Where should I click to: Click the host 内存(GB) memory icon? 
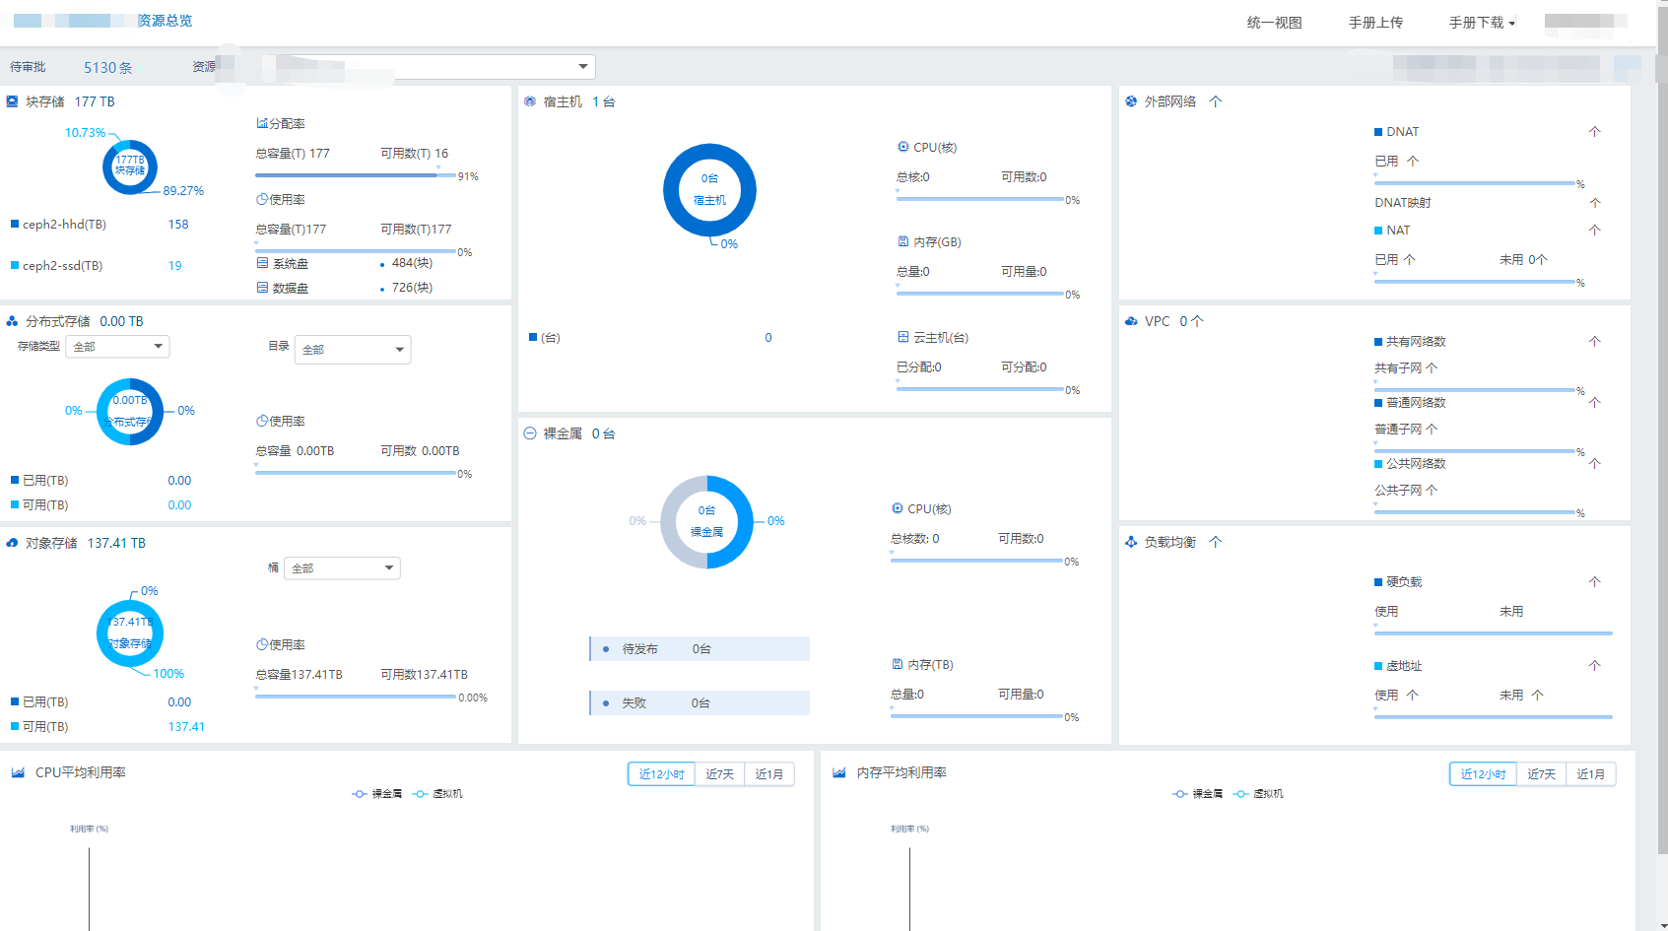(903, 241)
